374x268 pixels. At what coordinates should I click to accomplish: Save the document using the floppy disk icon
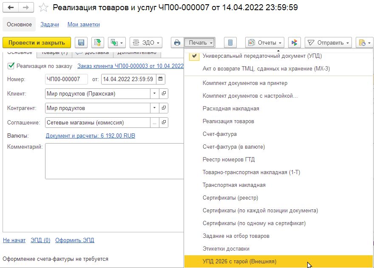click(x=81, y=42)
